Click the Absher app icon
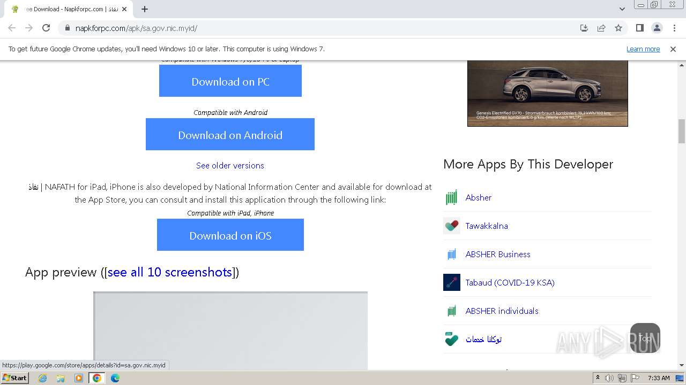This screenshot has height=385, width=686. point(452,197)
